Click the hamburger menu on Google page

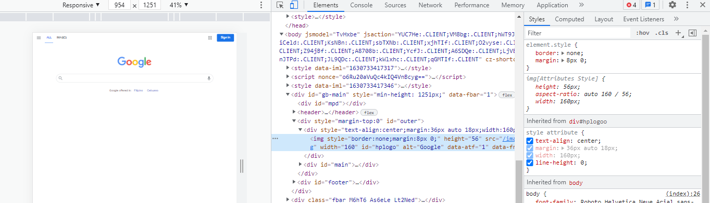pyautogui.click(x=39, y=37)
